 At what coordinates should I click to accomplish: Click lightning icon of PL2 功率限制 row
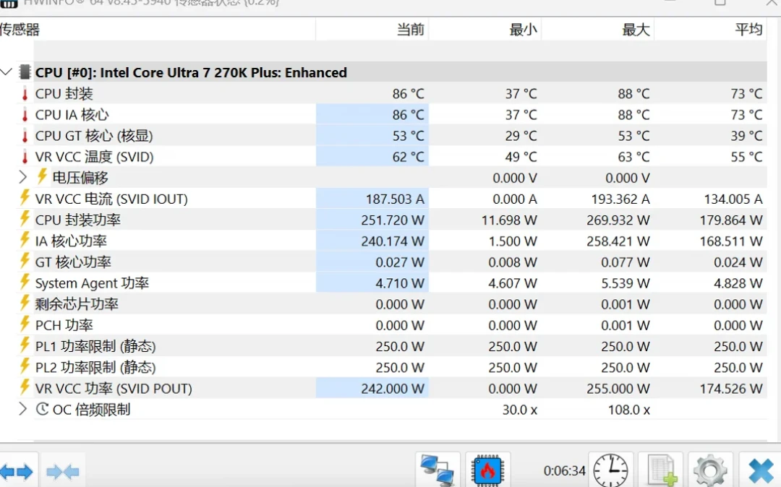[25, 366]
